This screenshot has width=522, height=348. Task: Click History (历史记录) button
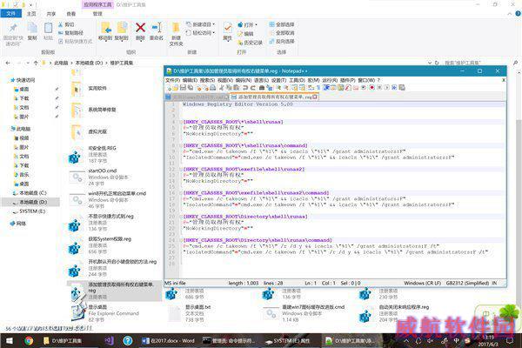(250, 43)
